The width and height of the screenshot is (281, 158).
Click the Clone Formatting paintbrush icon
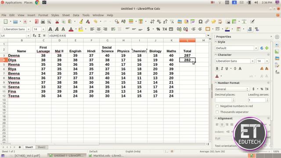[81, 22]
